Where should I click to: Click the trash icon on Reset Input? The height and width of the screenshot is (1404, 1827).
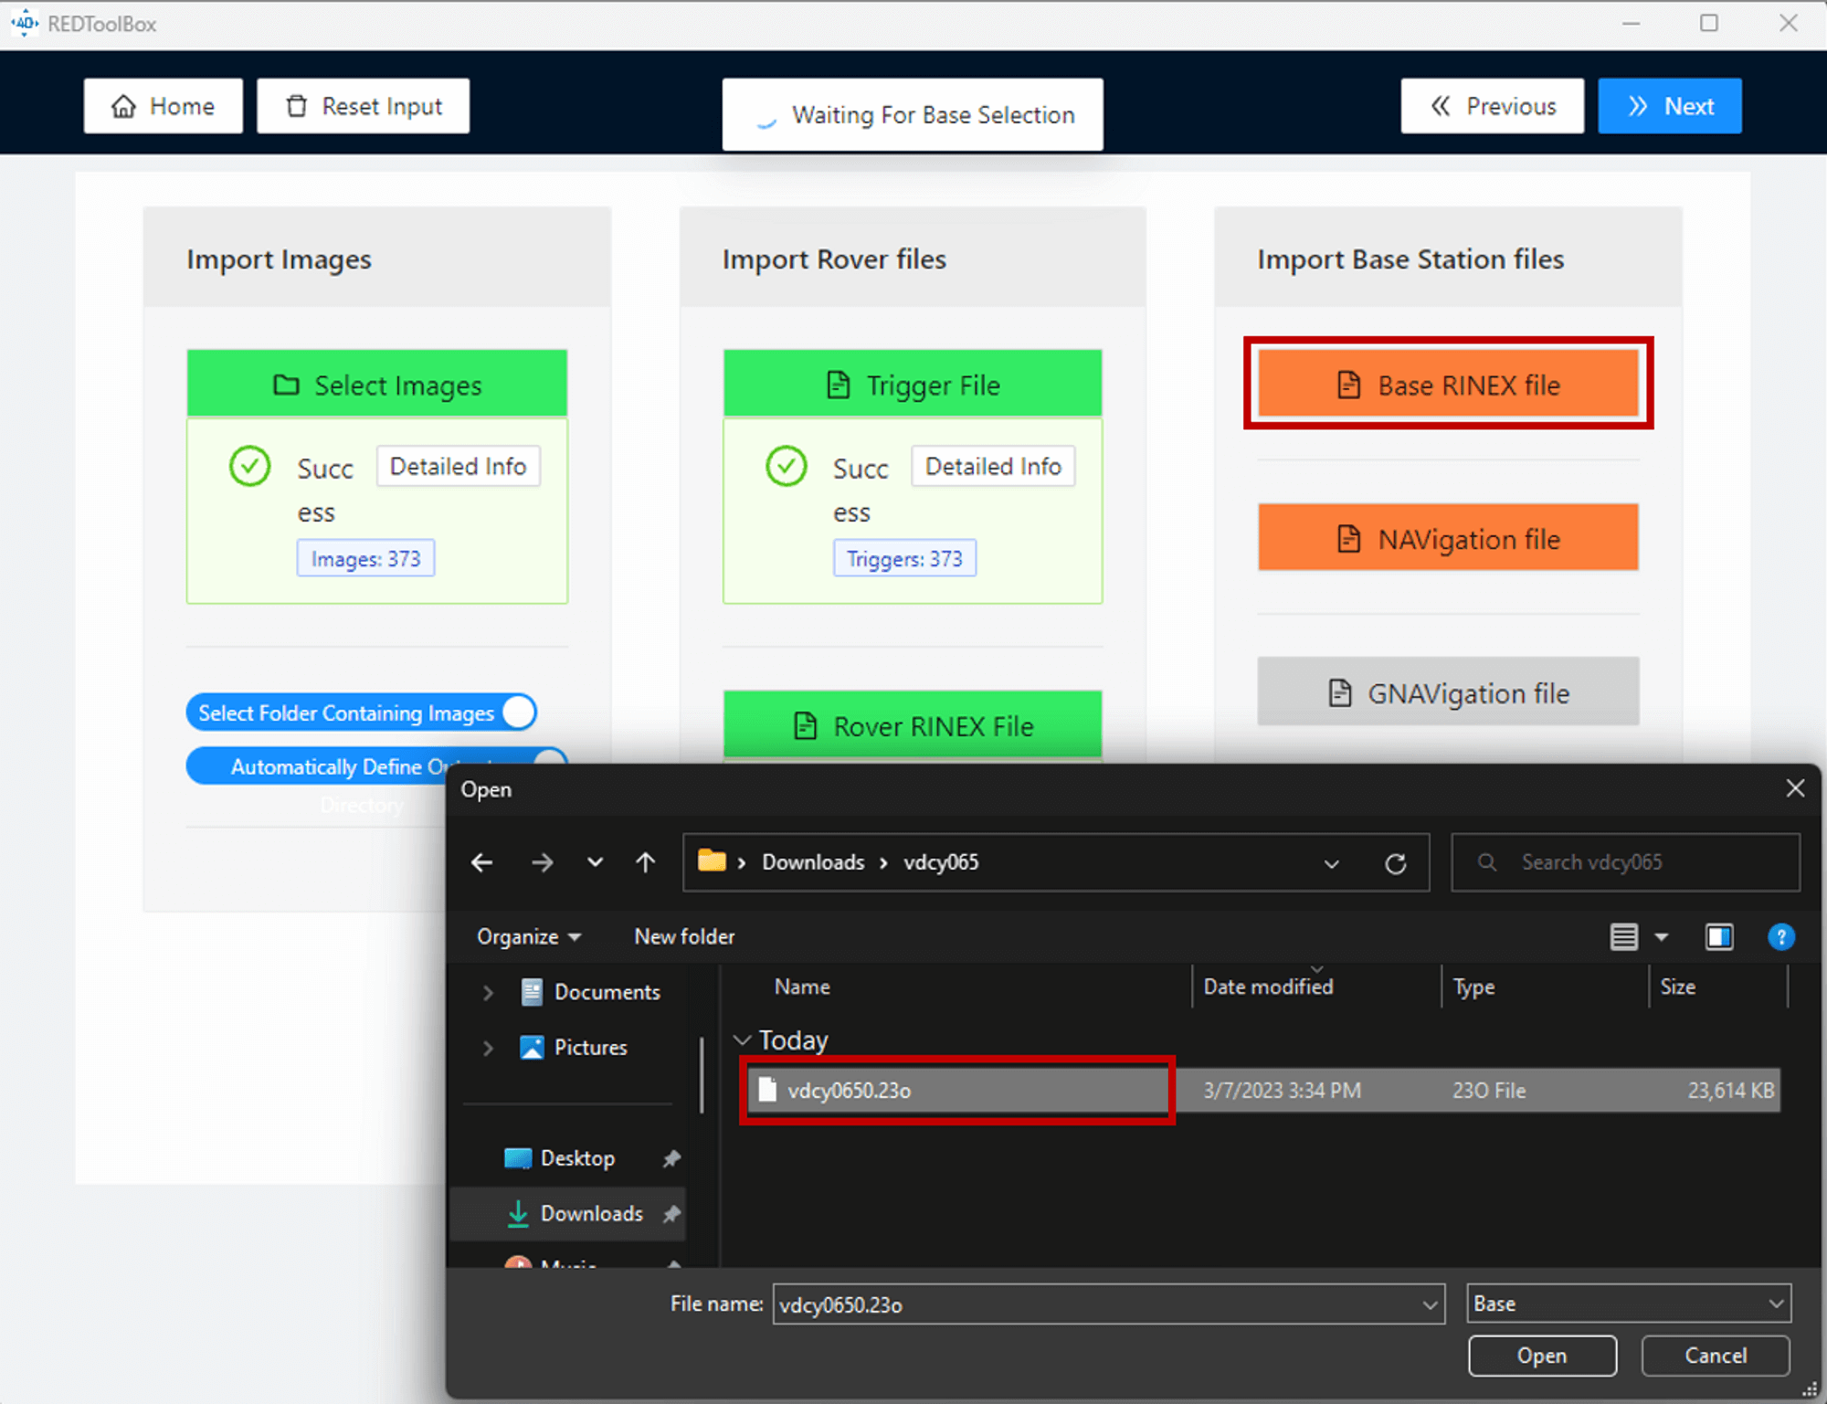point(296,105)
